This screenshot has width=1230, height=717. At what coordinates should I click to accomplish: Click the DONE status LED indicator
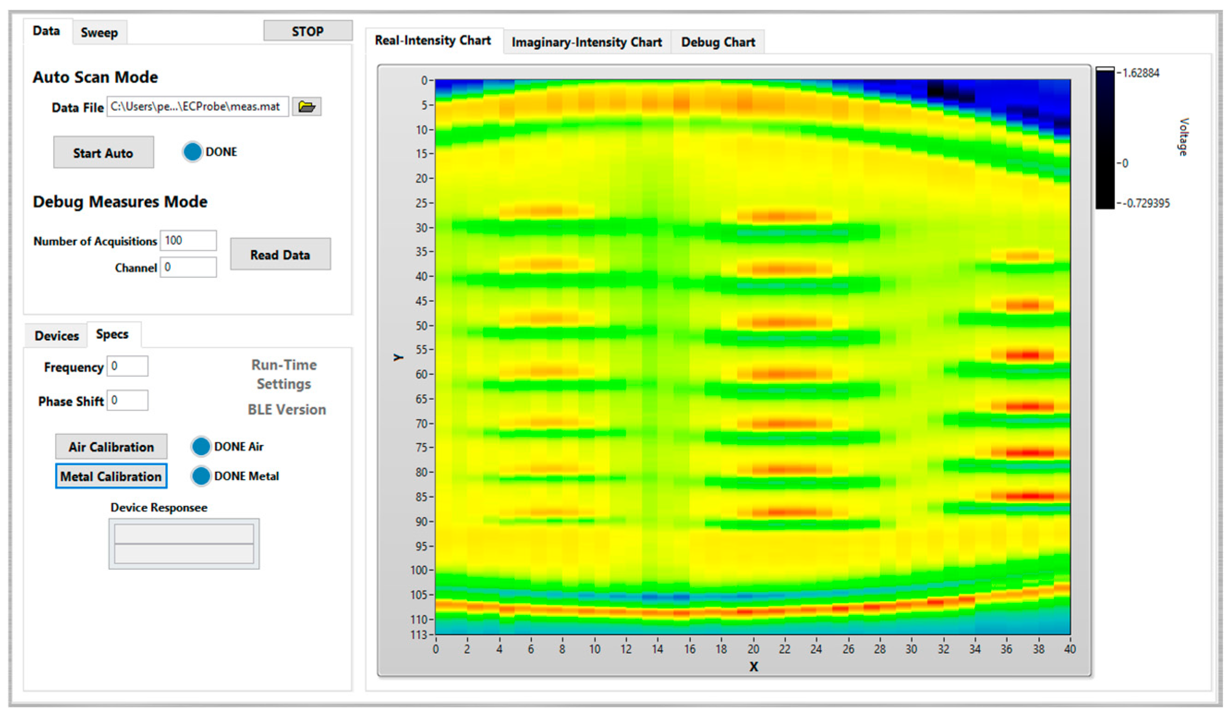(x=192, y=152)
